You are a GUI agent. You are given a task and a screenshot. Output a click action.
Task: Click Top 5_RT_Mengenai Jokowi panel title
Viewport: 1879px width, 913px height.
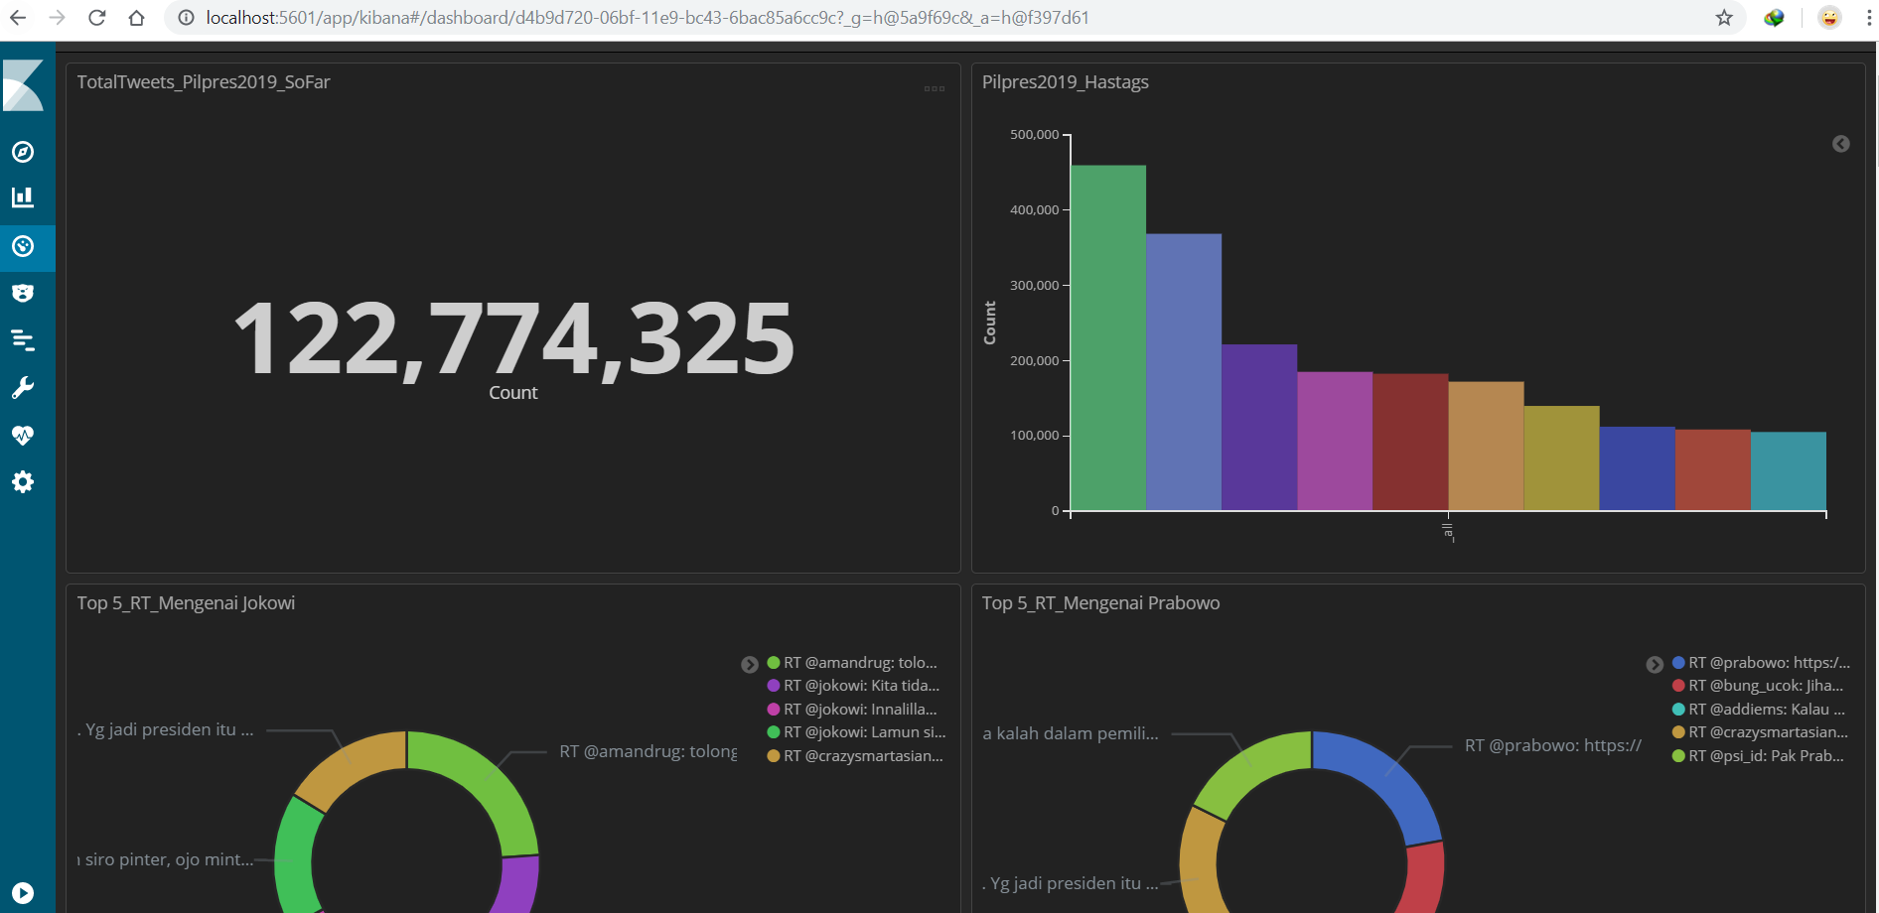(x=186, y=603)
